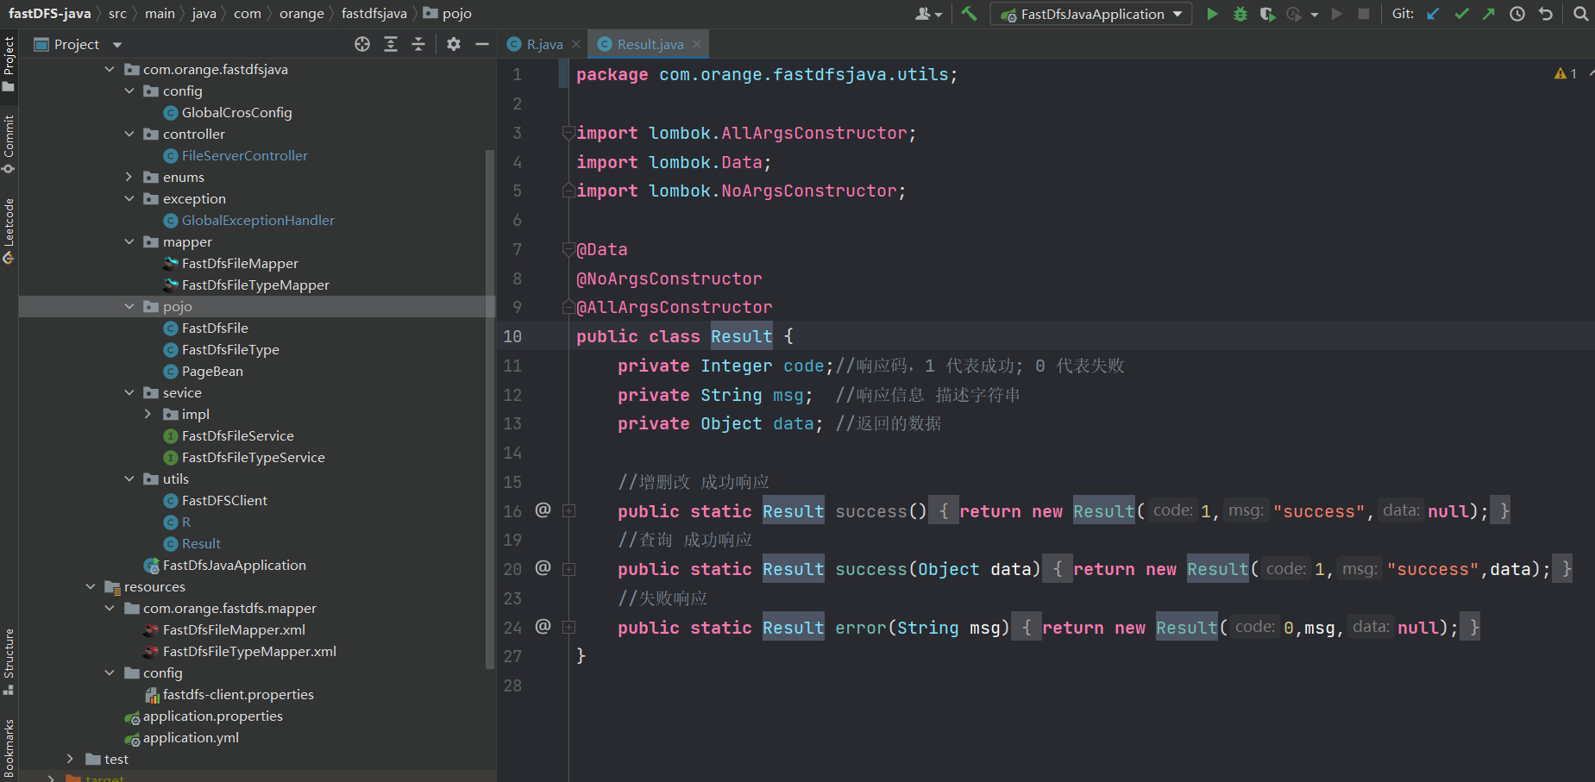The image size is (1595, 782).
Task: Collapse the config package folder
Action: 129,91
